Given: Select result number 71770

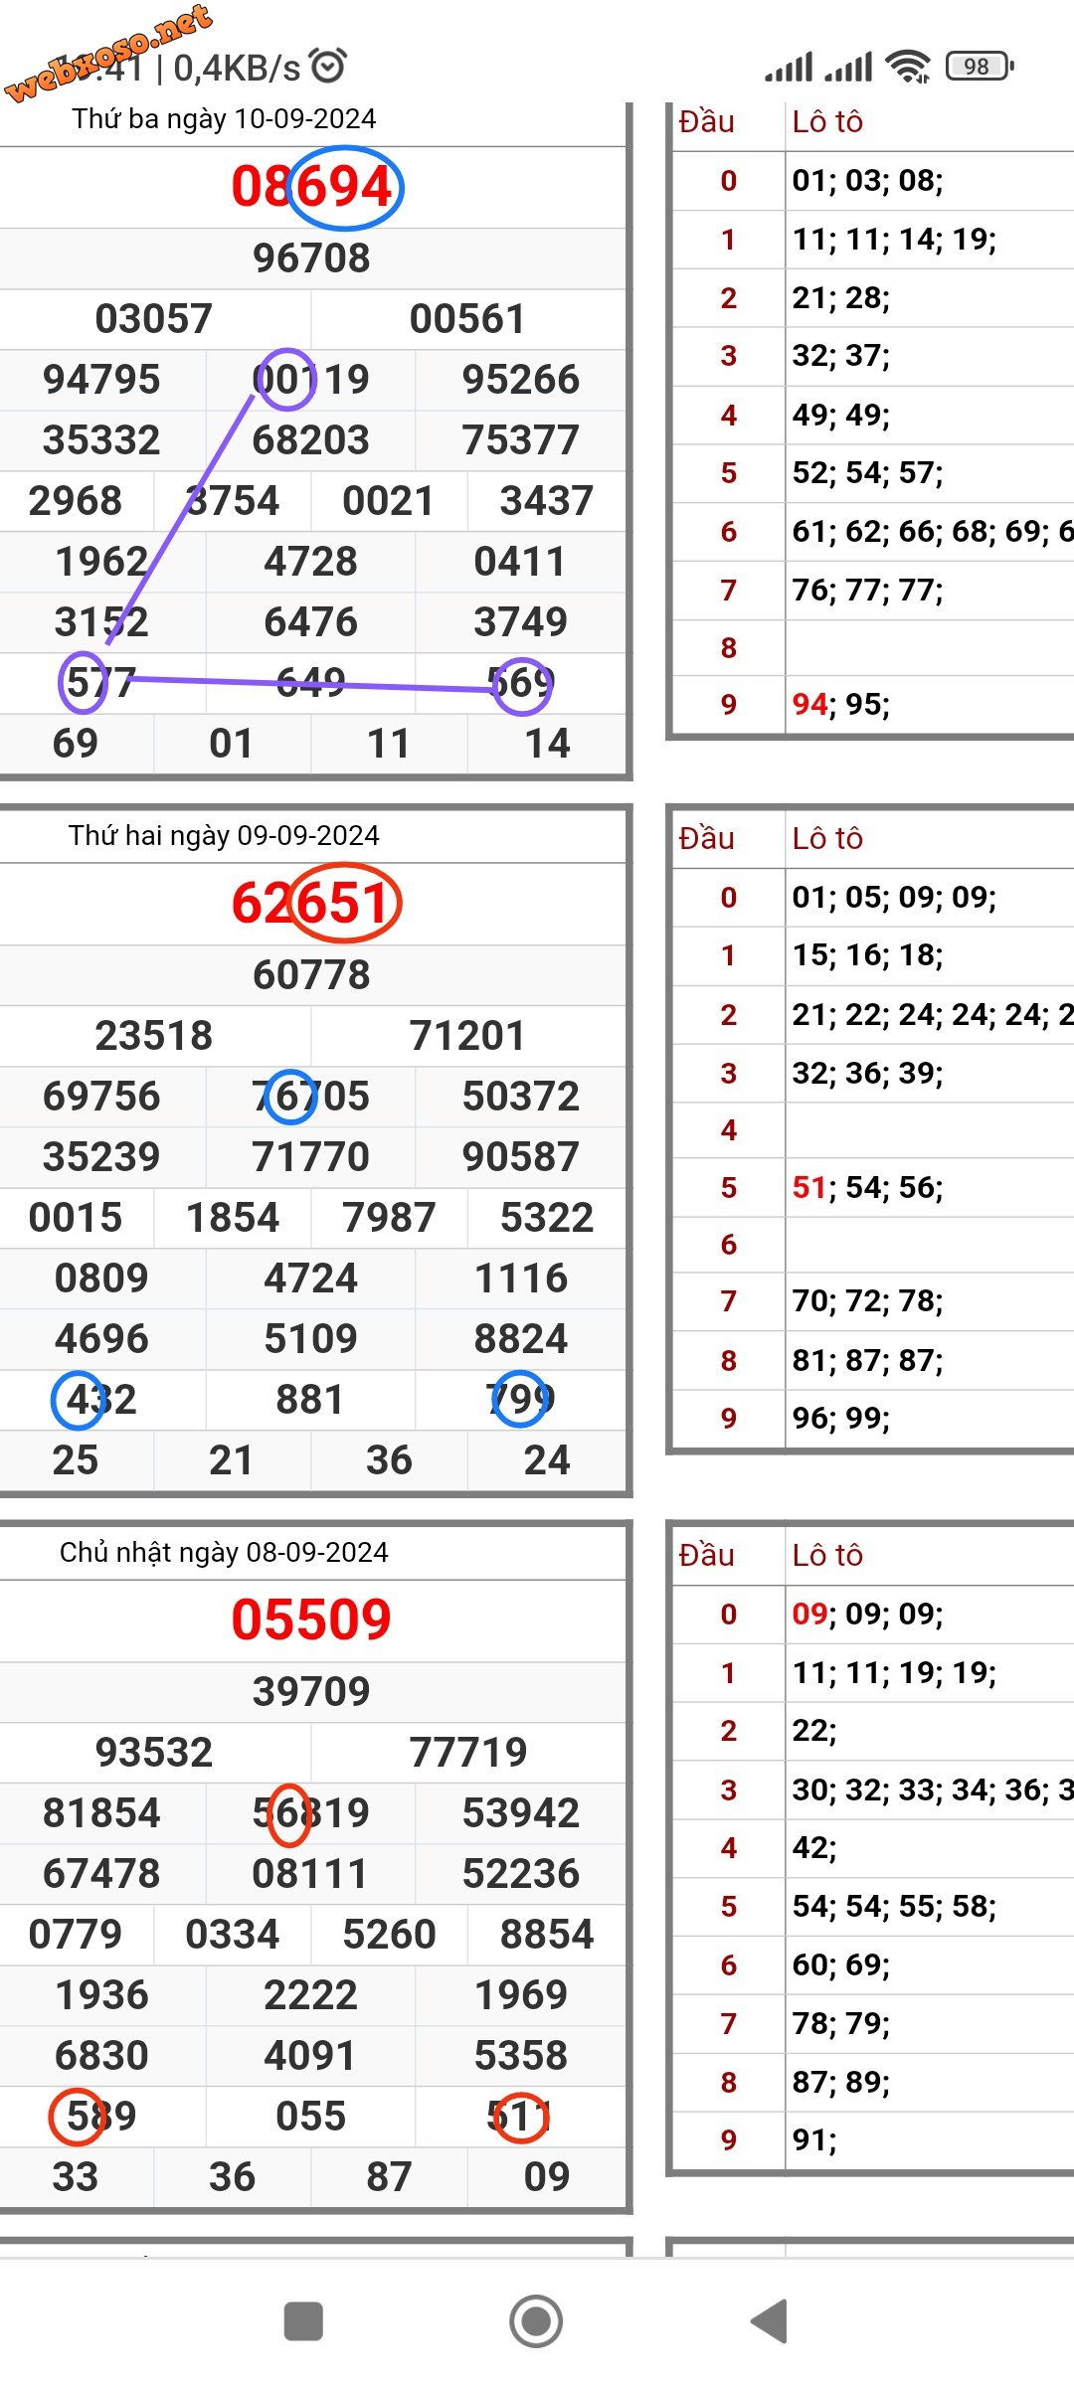Looking at the screenshot, I should [x=311, y=1157].
